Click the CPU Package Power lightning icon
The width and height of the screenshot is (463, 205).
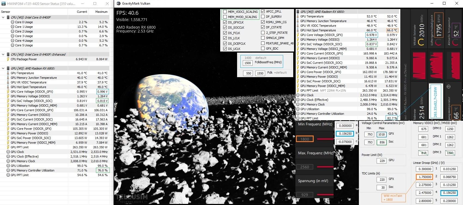[x=8, y=59]
